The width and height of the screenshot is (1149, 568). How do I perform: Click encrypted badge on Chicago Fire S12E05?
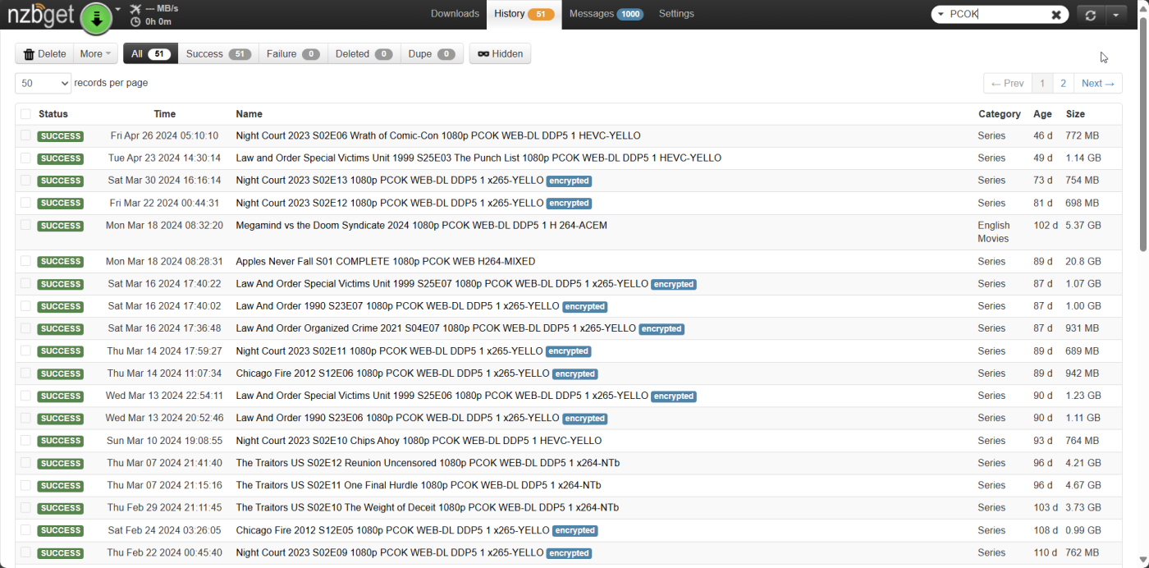tap(574, 531)
